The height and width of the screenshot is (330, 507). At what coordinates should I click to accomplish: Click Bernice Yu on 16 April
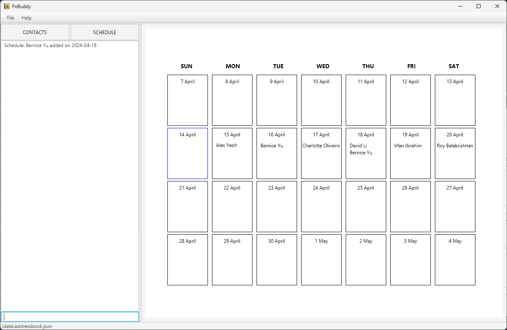pyautogui.click(x=272, y=146)
